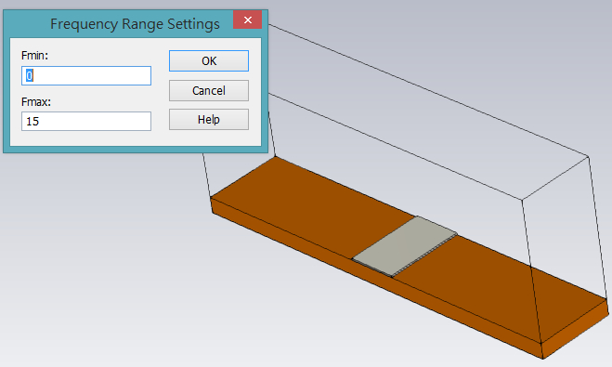Focus the Fmax input field

tap(86, 122)
